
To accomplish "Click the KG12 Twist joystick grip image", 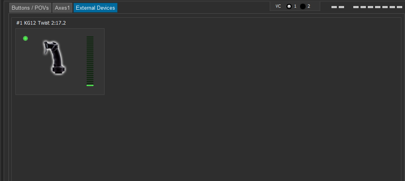I will click(54, 58).
